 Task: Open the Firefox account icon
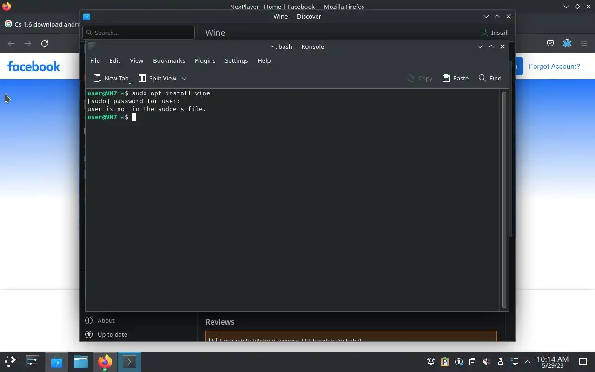[567, 43]
